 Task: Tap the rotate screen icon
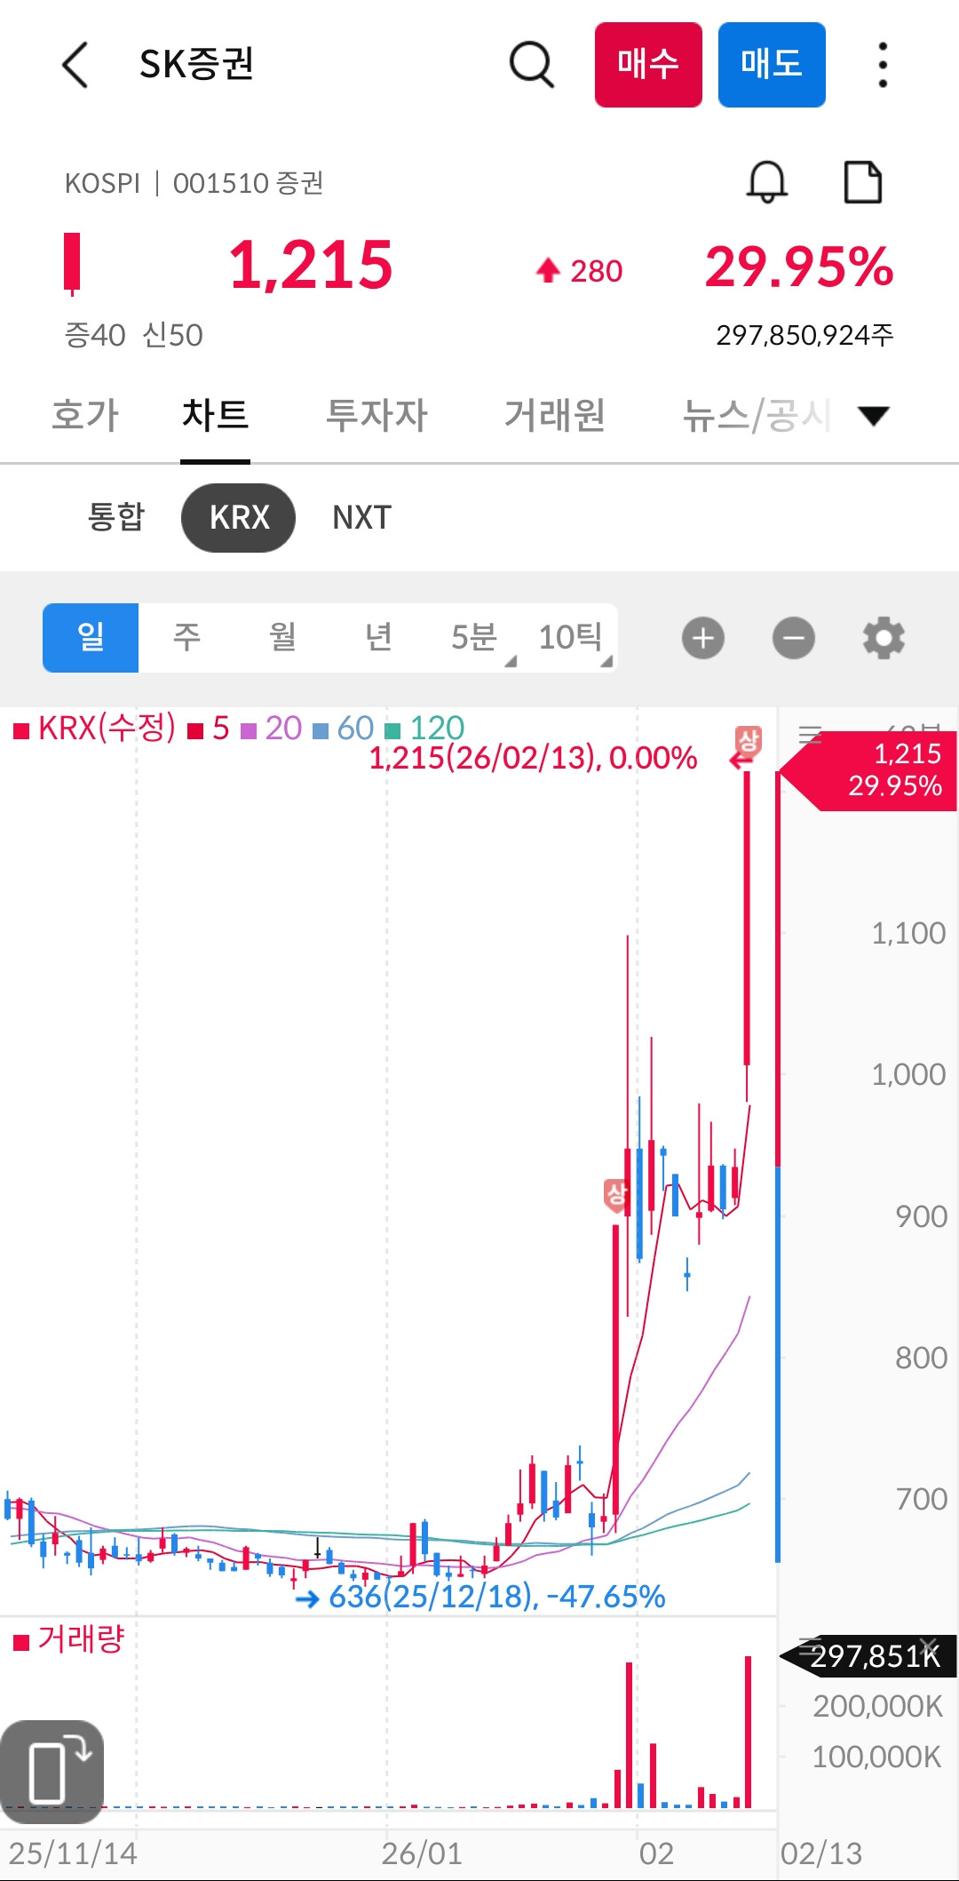[52, 1764]
